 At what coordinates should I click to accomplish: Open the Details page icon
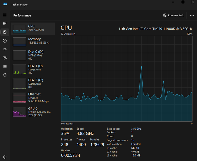click(5, 66)
